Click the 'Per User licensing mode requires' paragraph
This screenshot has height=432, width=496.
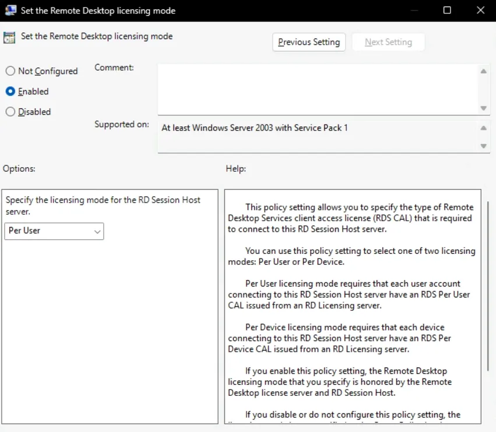349,295
